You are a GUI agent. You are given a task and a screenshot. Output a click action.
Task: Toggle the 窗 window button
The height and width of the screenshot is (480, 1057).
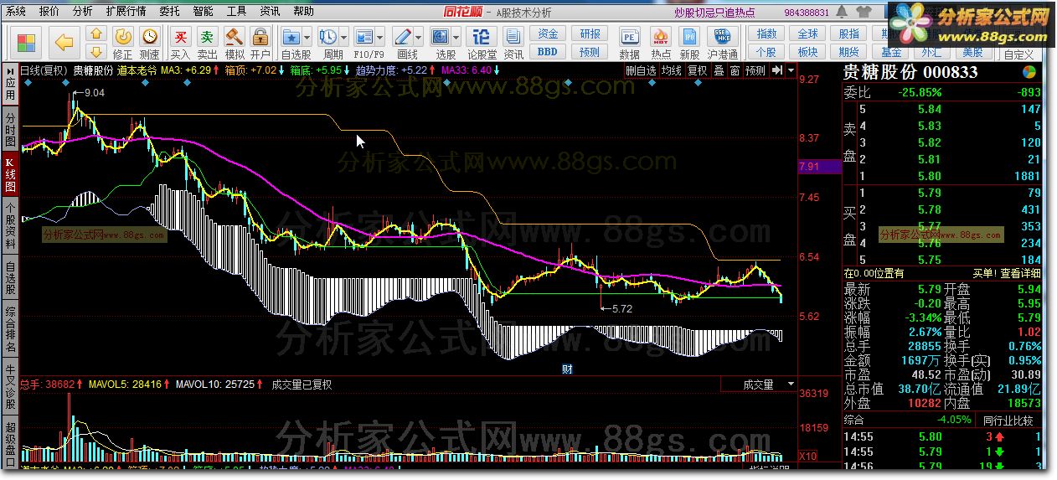coord(734,70)
